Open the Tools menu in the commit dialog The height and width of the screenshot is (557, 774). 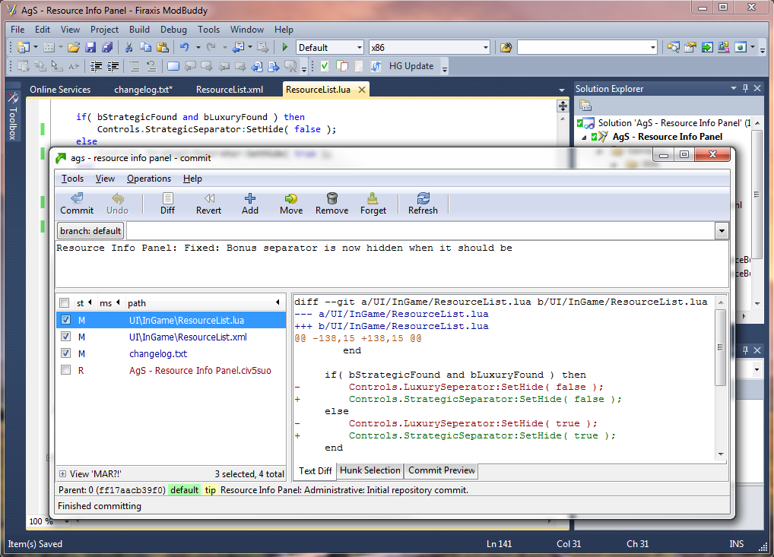(72, 179)
